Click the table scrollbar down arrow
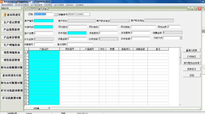The width and height of the screenshot is (205, 114). tap(180, 105)
